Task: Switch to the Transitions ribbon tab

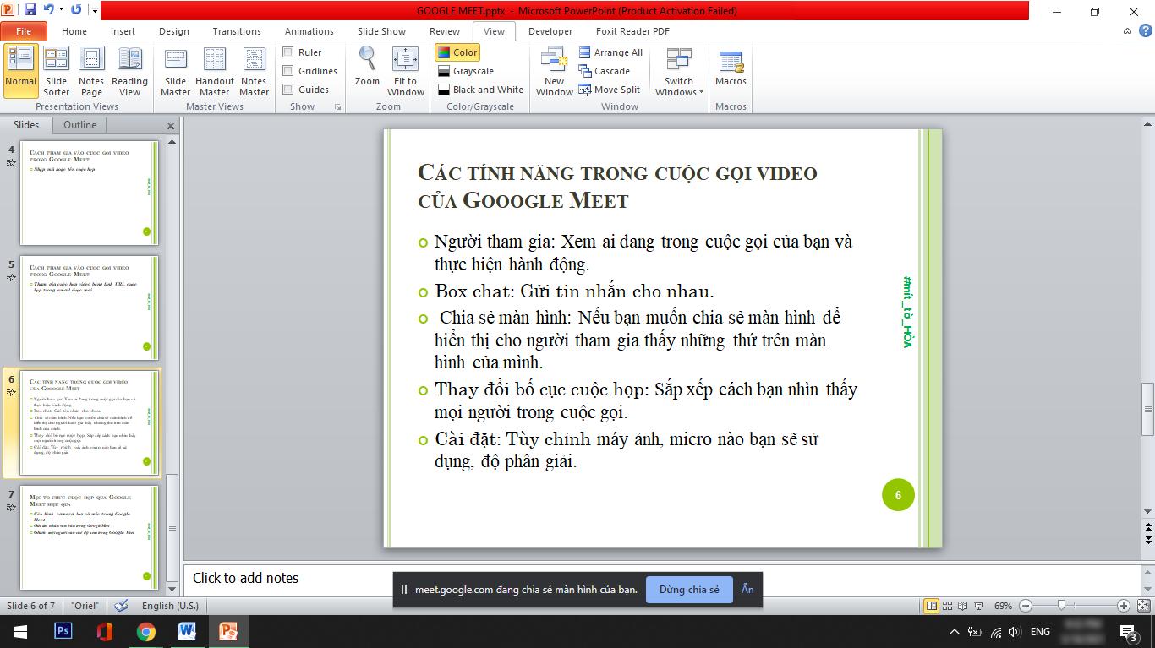Action: (237, 31)
